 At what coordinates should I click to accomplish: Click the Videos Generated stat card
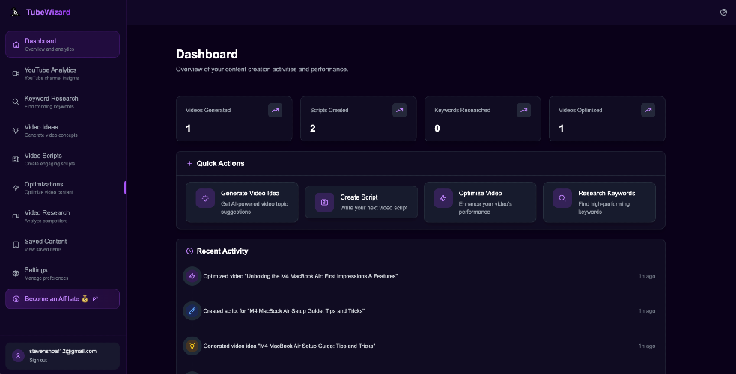coord(234,119)
